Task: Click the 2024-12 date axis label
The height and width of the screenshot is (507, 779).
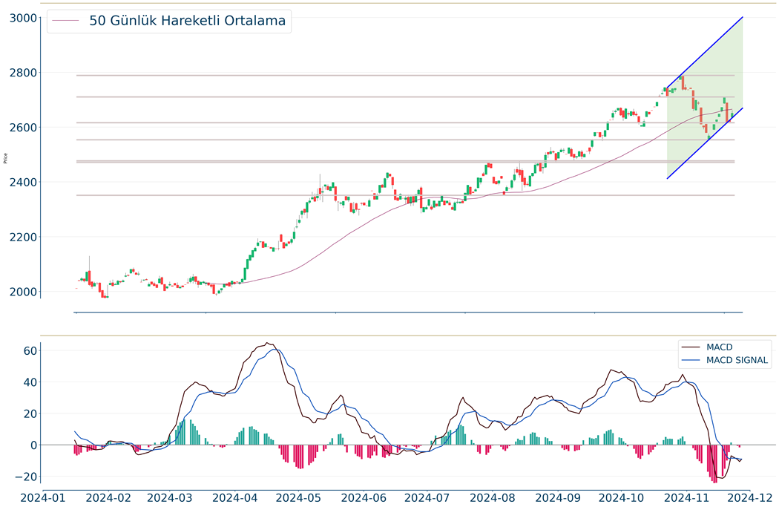Action: (749, 497)
